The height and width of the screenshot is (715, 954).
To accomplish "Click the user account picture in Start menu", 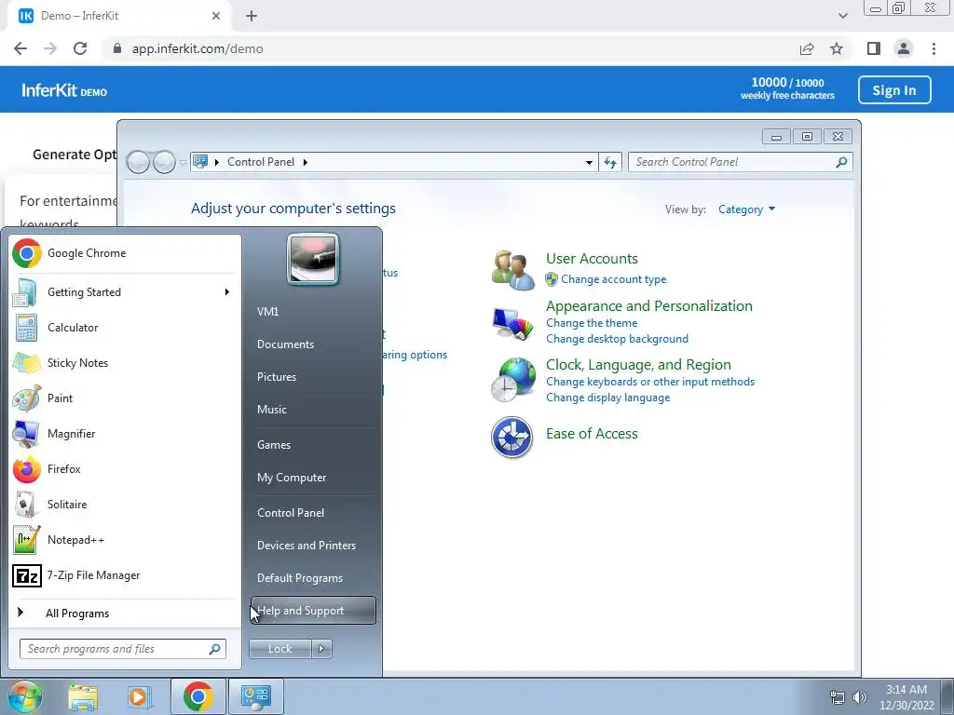I will pyautogui.click(x=313, y=260).
